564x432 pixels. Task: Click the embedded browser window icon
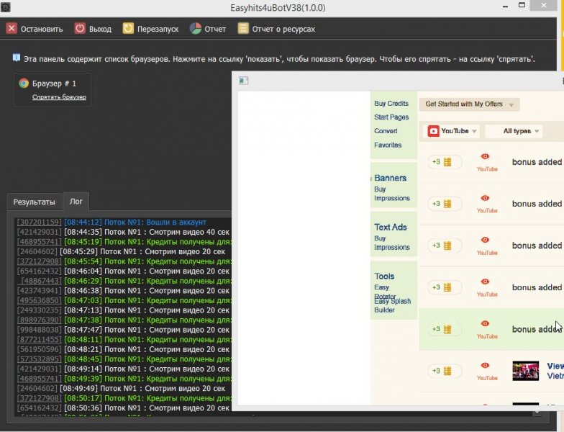pos(243,81)
